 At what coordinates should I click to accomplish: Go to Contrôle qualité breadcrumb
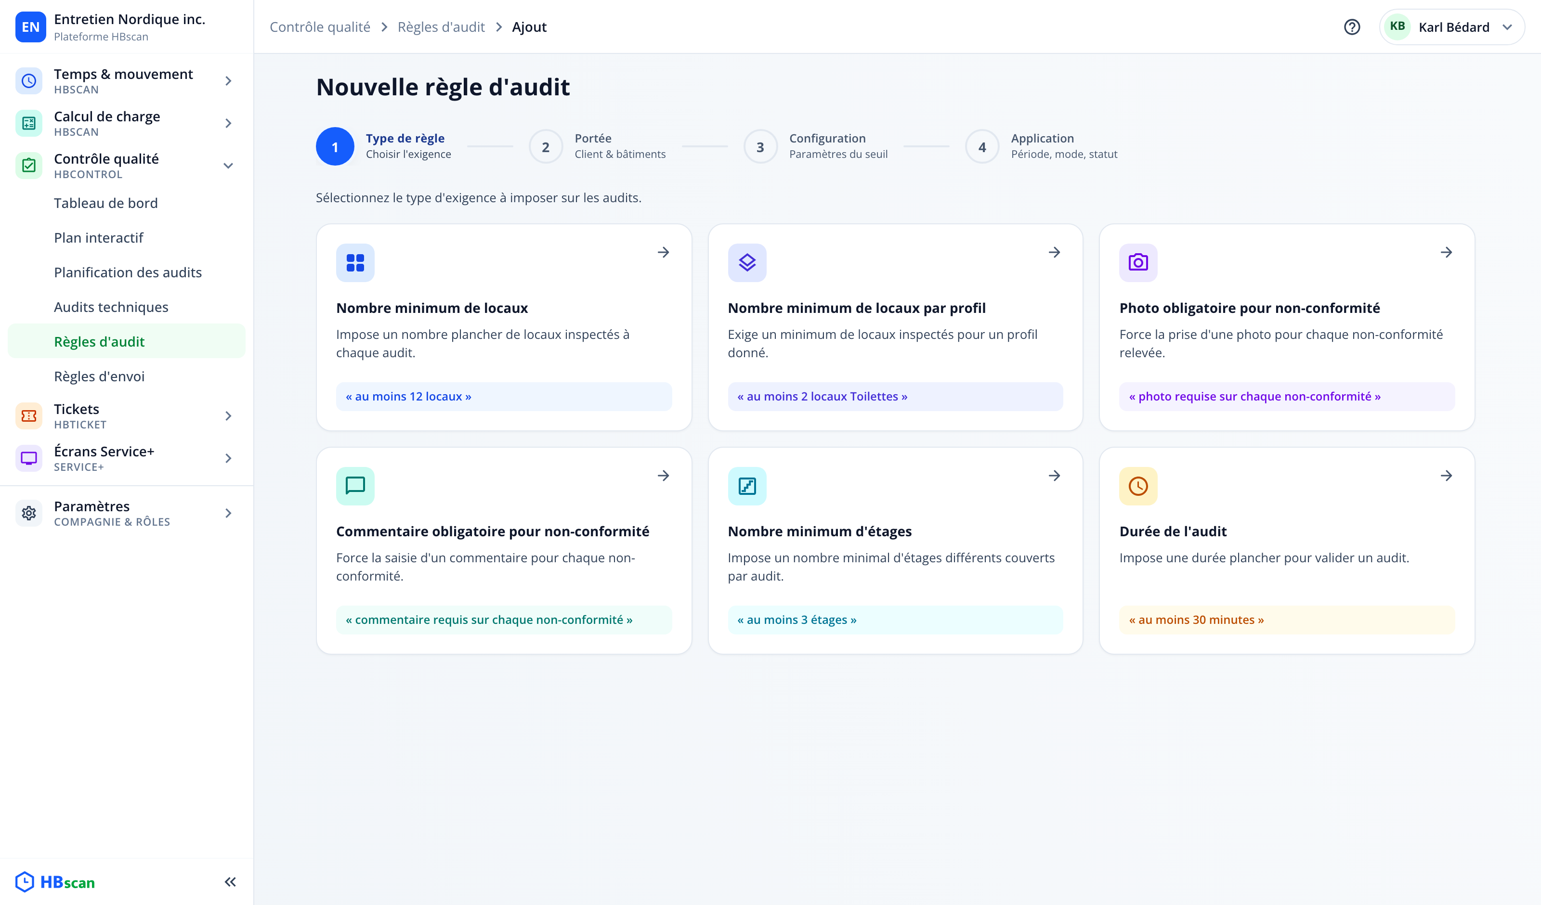tap(320, 27)
